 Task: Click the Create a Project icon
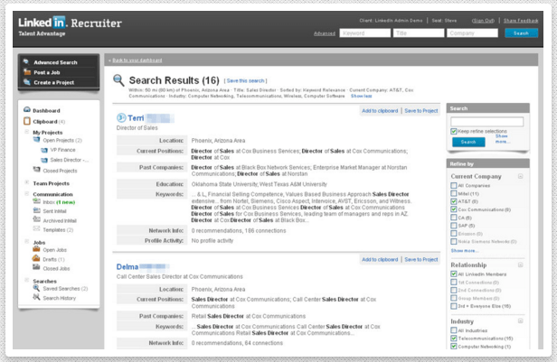27,82
